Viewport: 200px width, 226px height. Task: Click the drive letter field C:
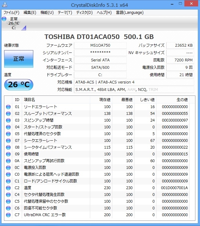pyautogui.click(x=100, y=75)
